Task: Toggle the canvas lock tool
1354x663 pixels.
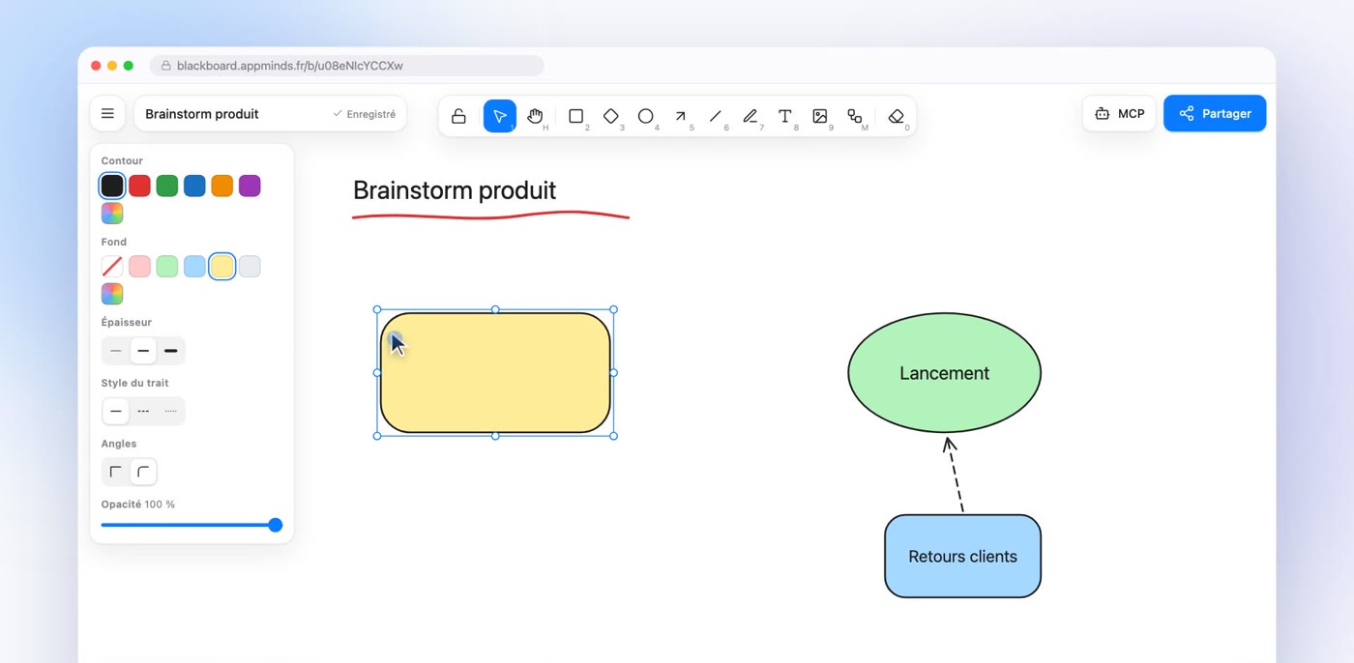Action: pyautogui.click(x=459, y=116)
